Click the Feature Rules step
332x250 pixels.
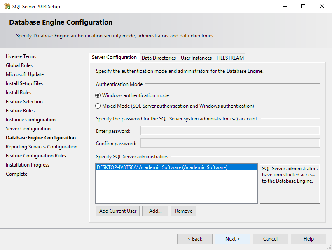point(20,111)
